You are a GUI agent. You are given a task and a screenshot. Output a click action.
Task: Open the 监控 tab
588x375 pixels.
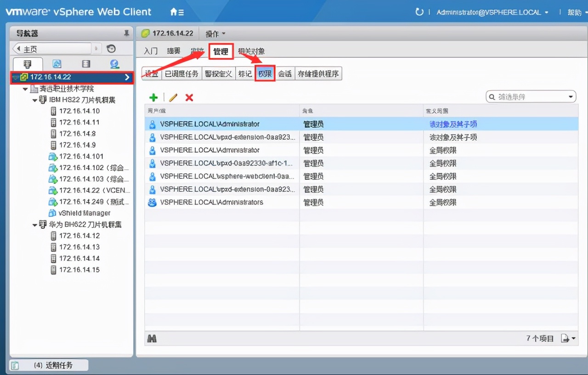pyautogui.click(x=197, y=51)
